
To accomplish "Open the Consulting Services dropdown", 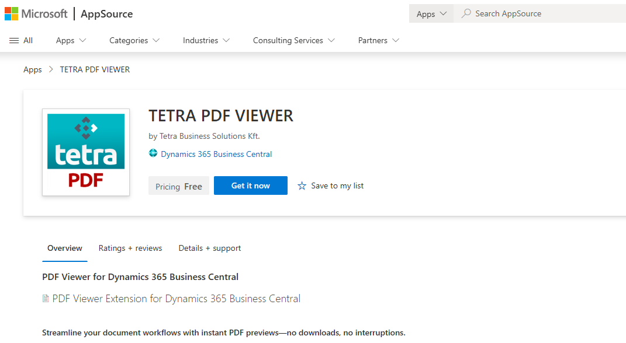I will [293, 40].
